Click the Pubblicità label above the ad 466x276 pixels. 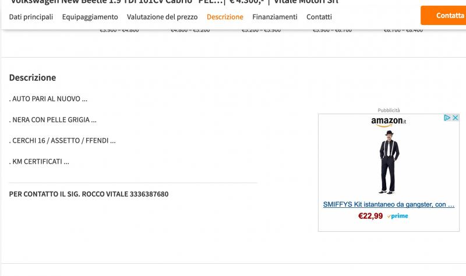(x=389, y=110)
